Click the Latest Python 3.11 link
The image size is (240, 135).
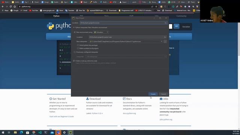click(97, 113)
